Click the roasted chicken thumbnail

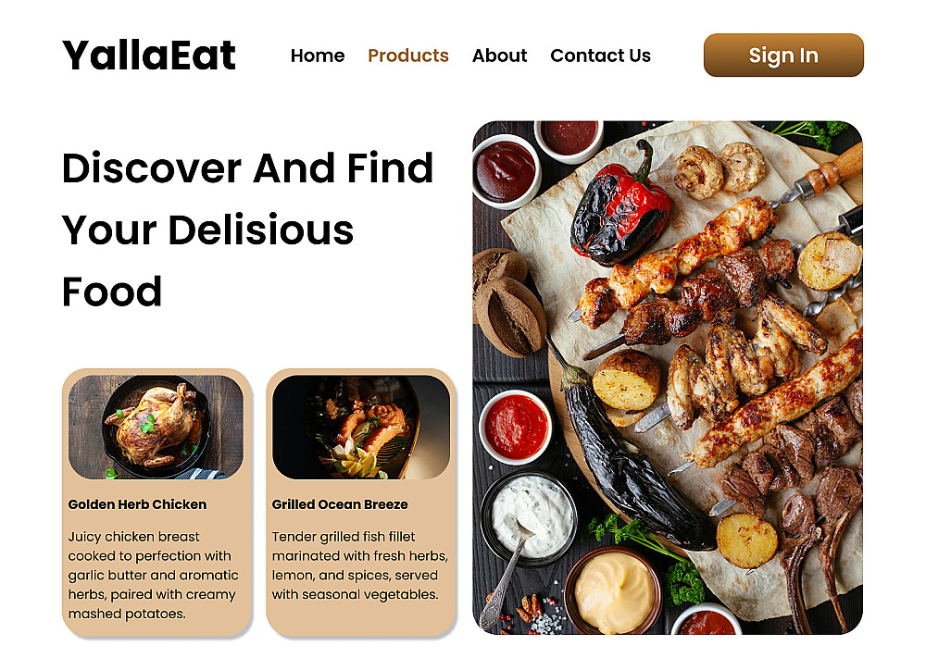point(156,427)
